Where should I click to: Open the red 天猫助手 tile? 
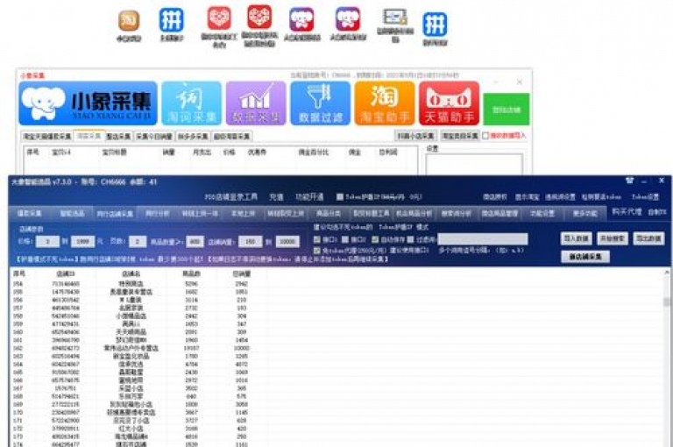449,103
